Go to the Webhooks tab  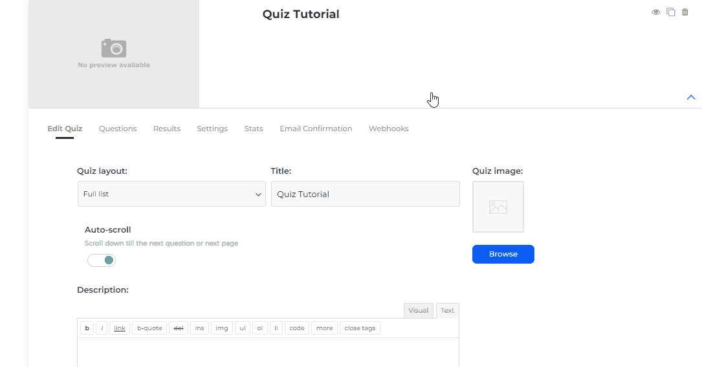388,129
